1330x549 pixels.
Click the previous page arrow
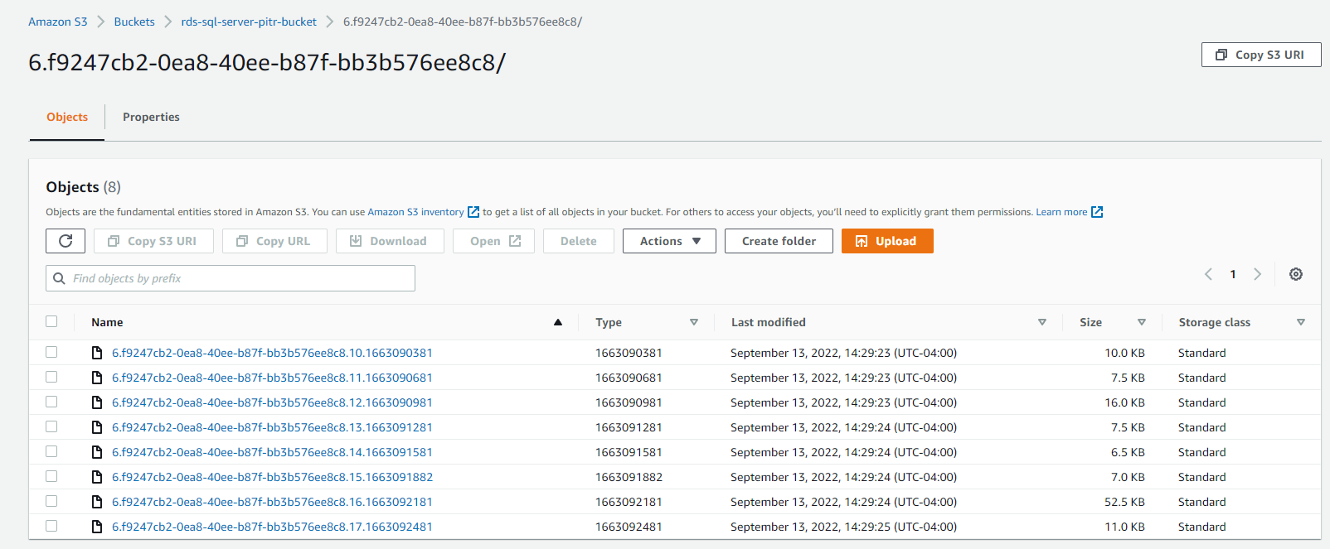pyautogui.click(x=1208, y=274)
